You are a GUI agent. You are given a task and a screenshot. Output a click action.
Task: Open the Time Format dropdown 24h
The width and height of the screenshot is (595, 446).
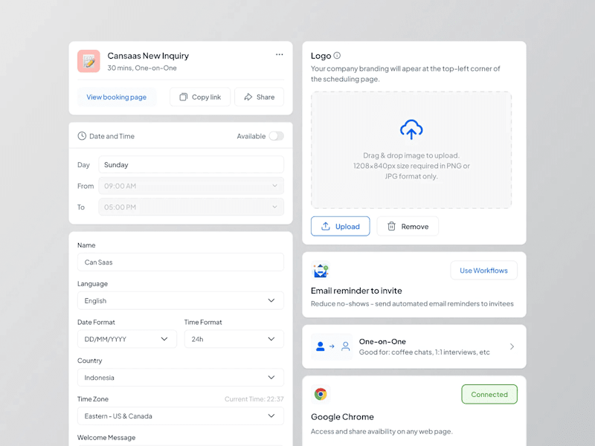point(234,339)
